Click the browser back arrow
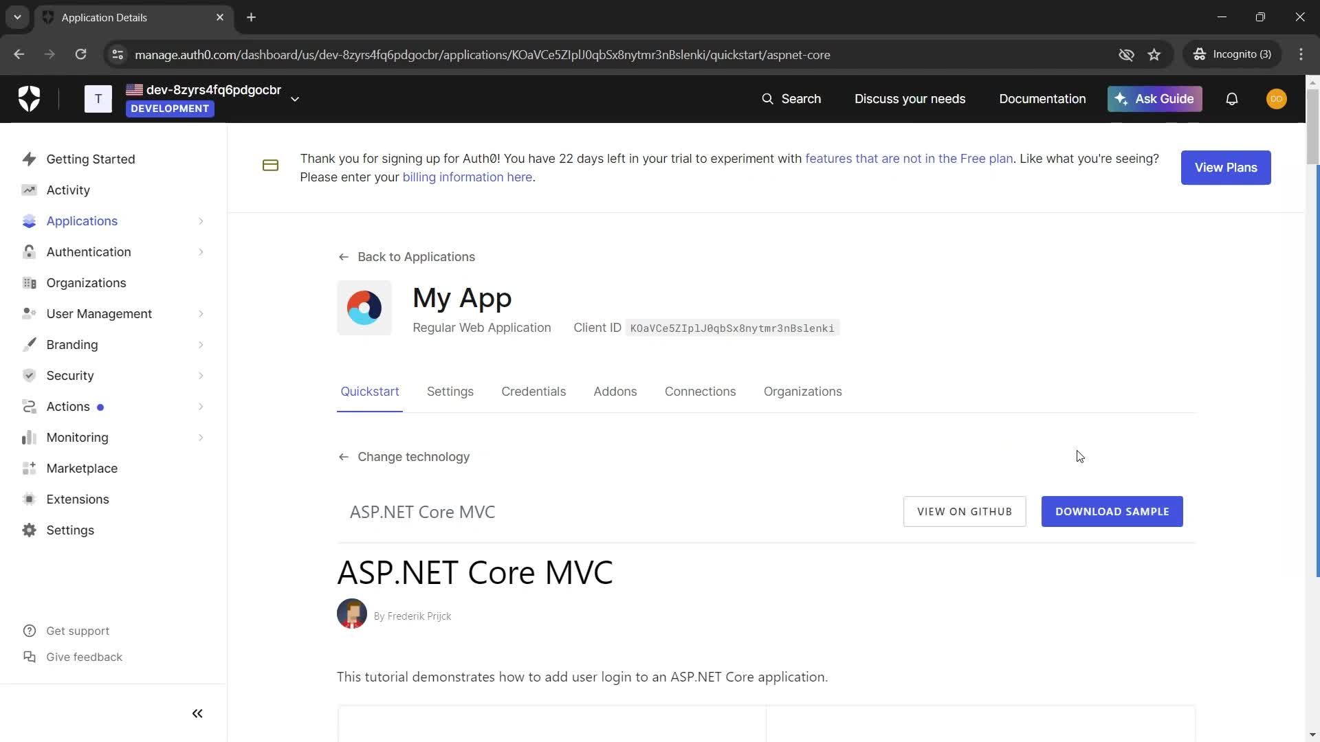Viewport: 1320px width, 742px height. point(19,54)
